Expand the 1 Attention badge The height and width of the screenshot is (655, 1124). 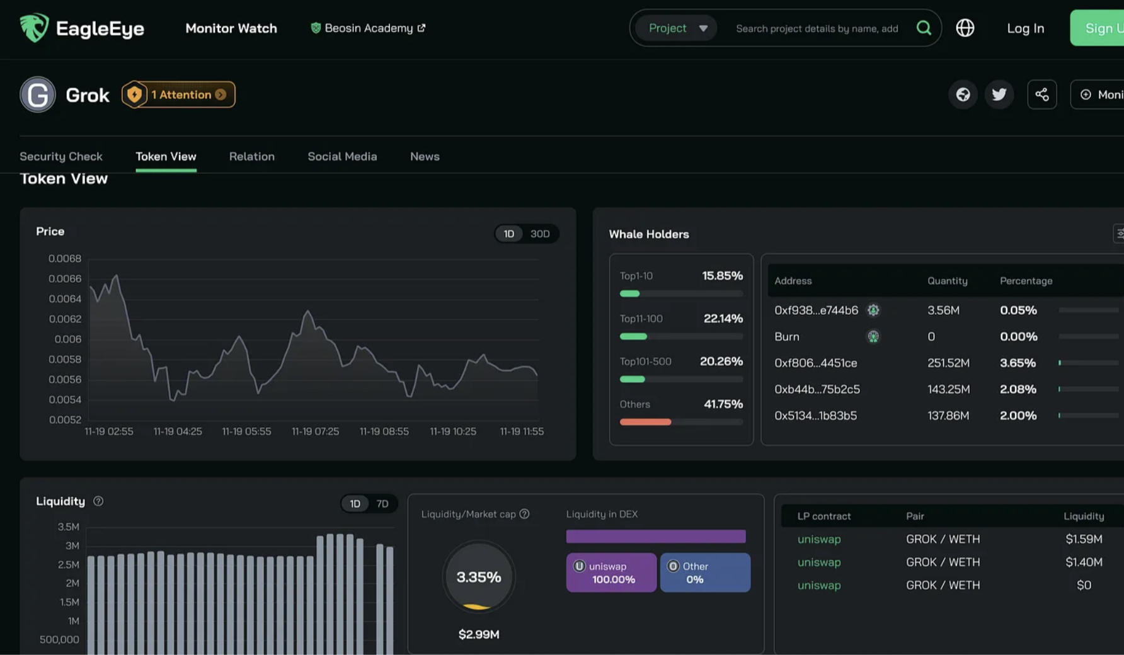pyautogui.click(x=178, y=94)
